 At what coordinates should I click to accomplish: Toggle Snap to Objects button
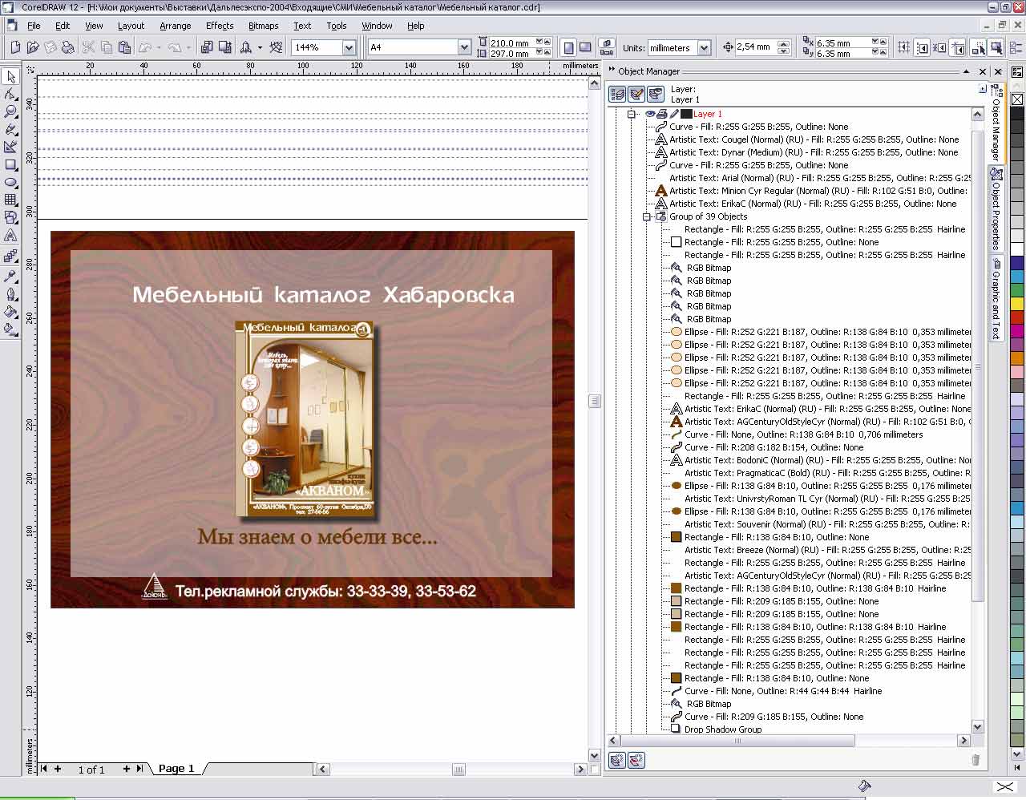(x=939, y=47)
